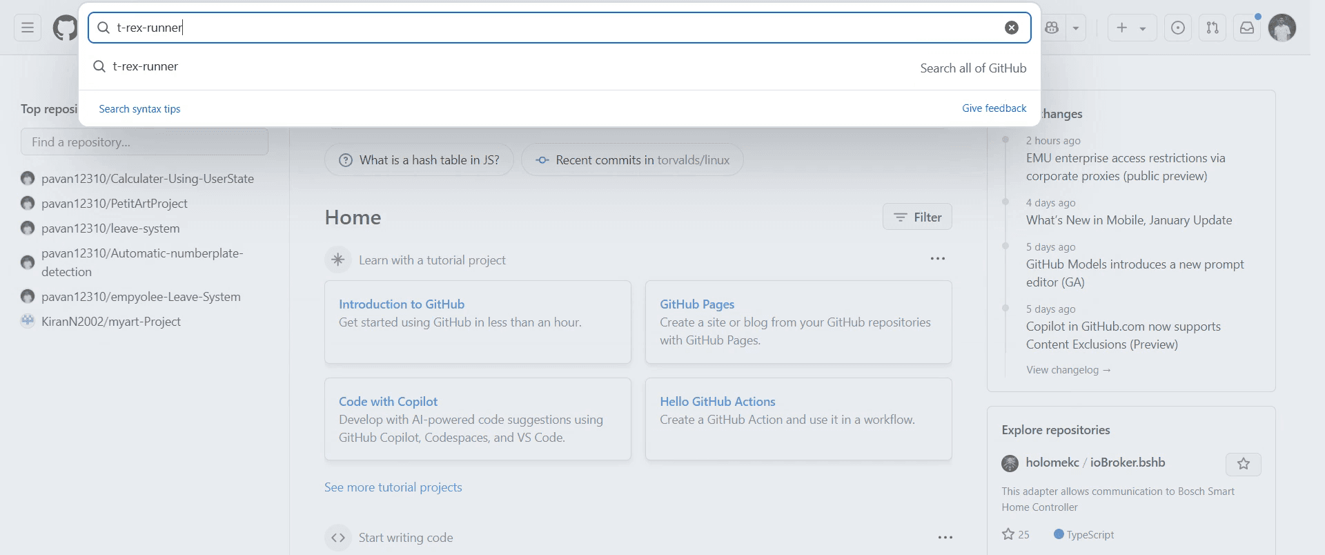The width and height of the screenshot is (1325, 555).
Task: Open pavan12310/PetitArtProject repository
Action: (x=115, y=204)
